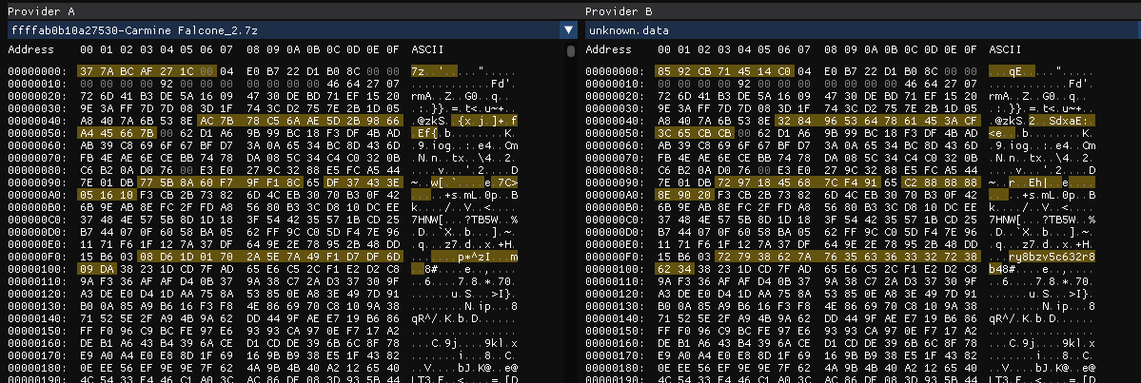Screen dimensions: 1141x383
Task: Open the Provider A file dropdown arrow
Action: pyautogui.click(x=567, y=30)
